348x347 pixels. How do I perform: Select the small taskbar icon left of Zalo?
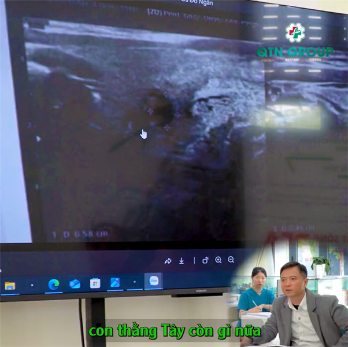point(134,282)
